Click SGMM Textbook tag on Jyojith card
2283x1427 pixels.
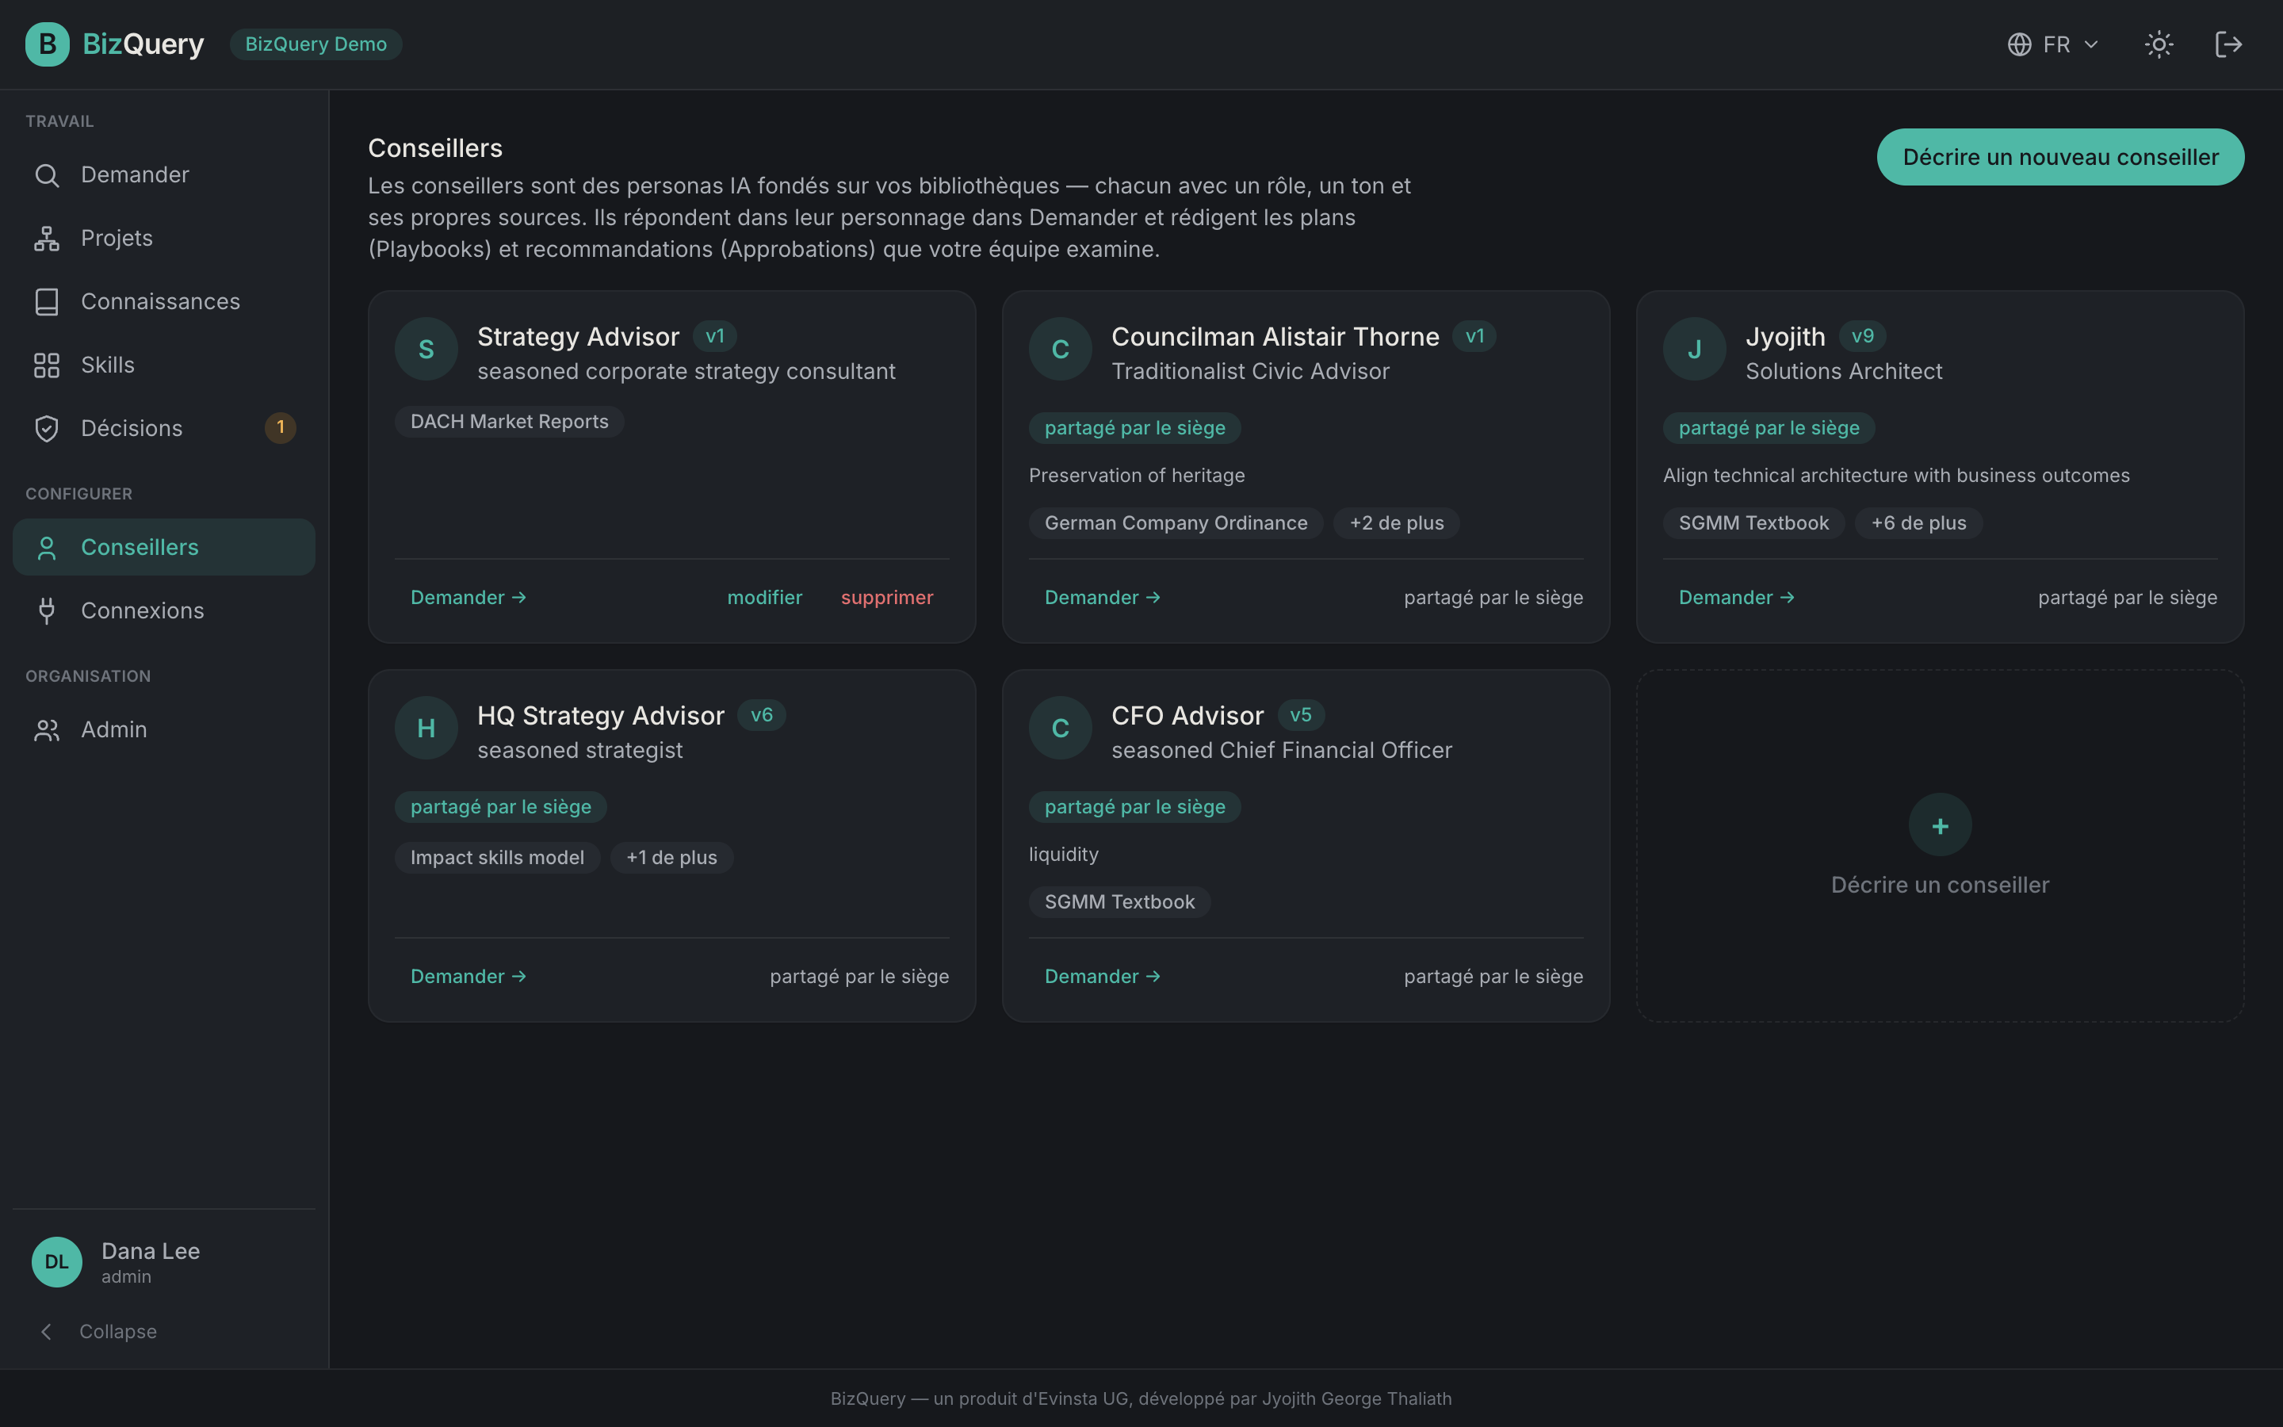[x=1753, y=523]
